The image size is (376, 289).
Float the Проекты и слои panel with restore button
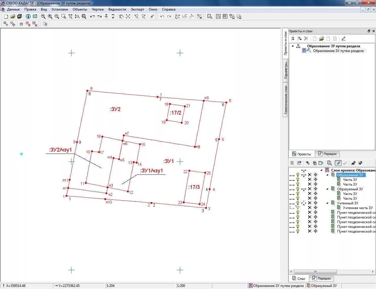click(x=369, y=31)
